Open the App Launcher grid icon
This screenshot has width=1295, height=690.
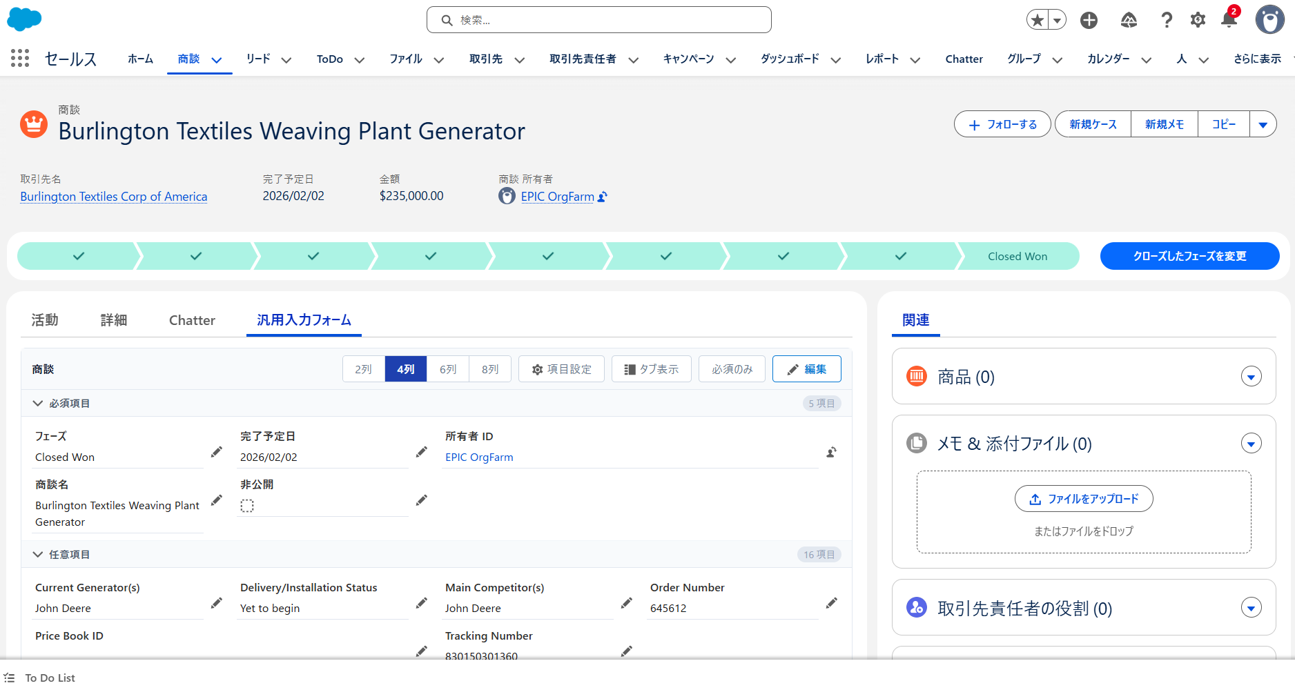(20, 59)
